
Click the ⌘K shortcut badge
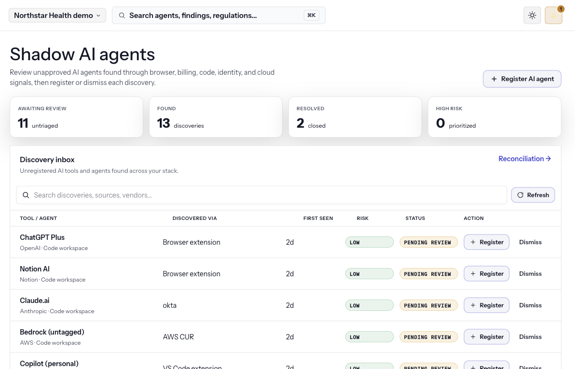311,16
